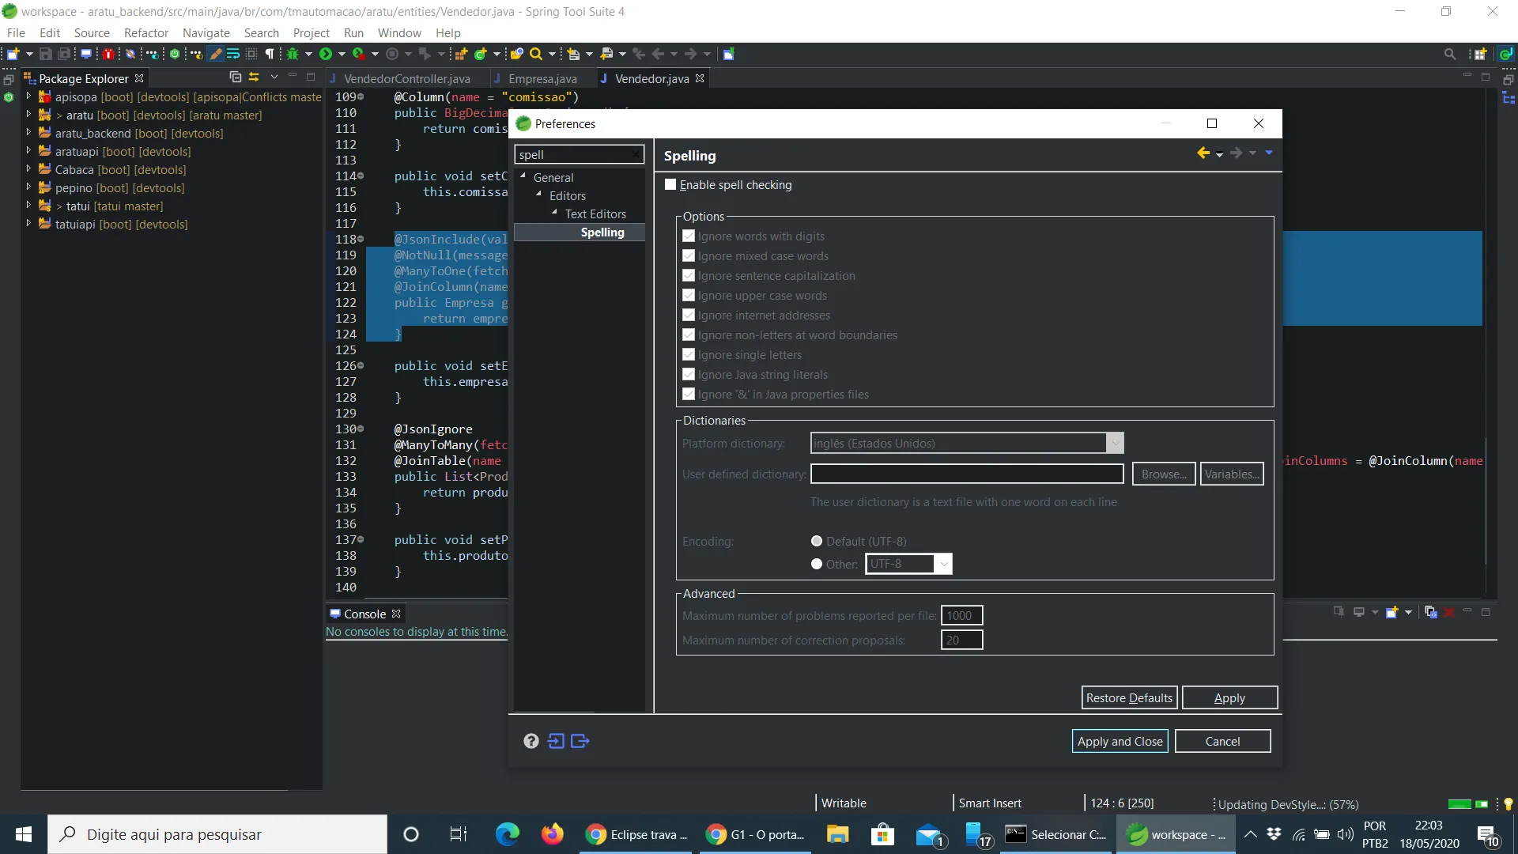This screenshot has width=1518, height=854.
Task: Open the Refactor menu
Action: point(145,32)
